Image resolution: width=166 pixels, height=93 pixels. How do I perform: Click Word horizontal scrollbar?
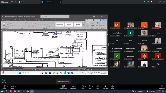54,68
